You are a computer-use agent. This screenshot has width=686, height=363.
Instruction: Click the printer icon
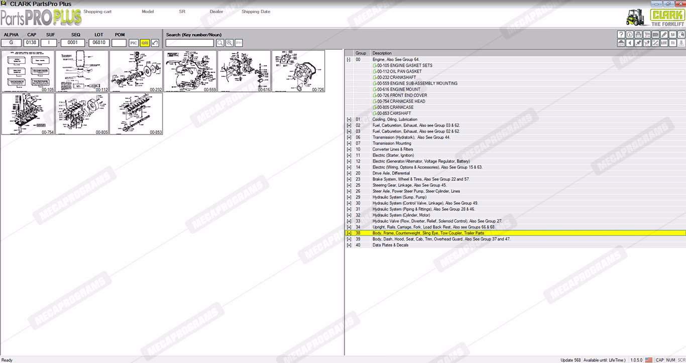(x=638, y=34)
